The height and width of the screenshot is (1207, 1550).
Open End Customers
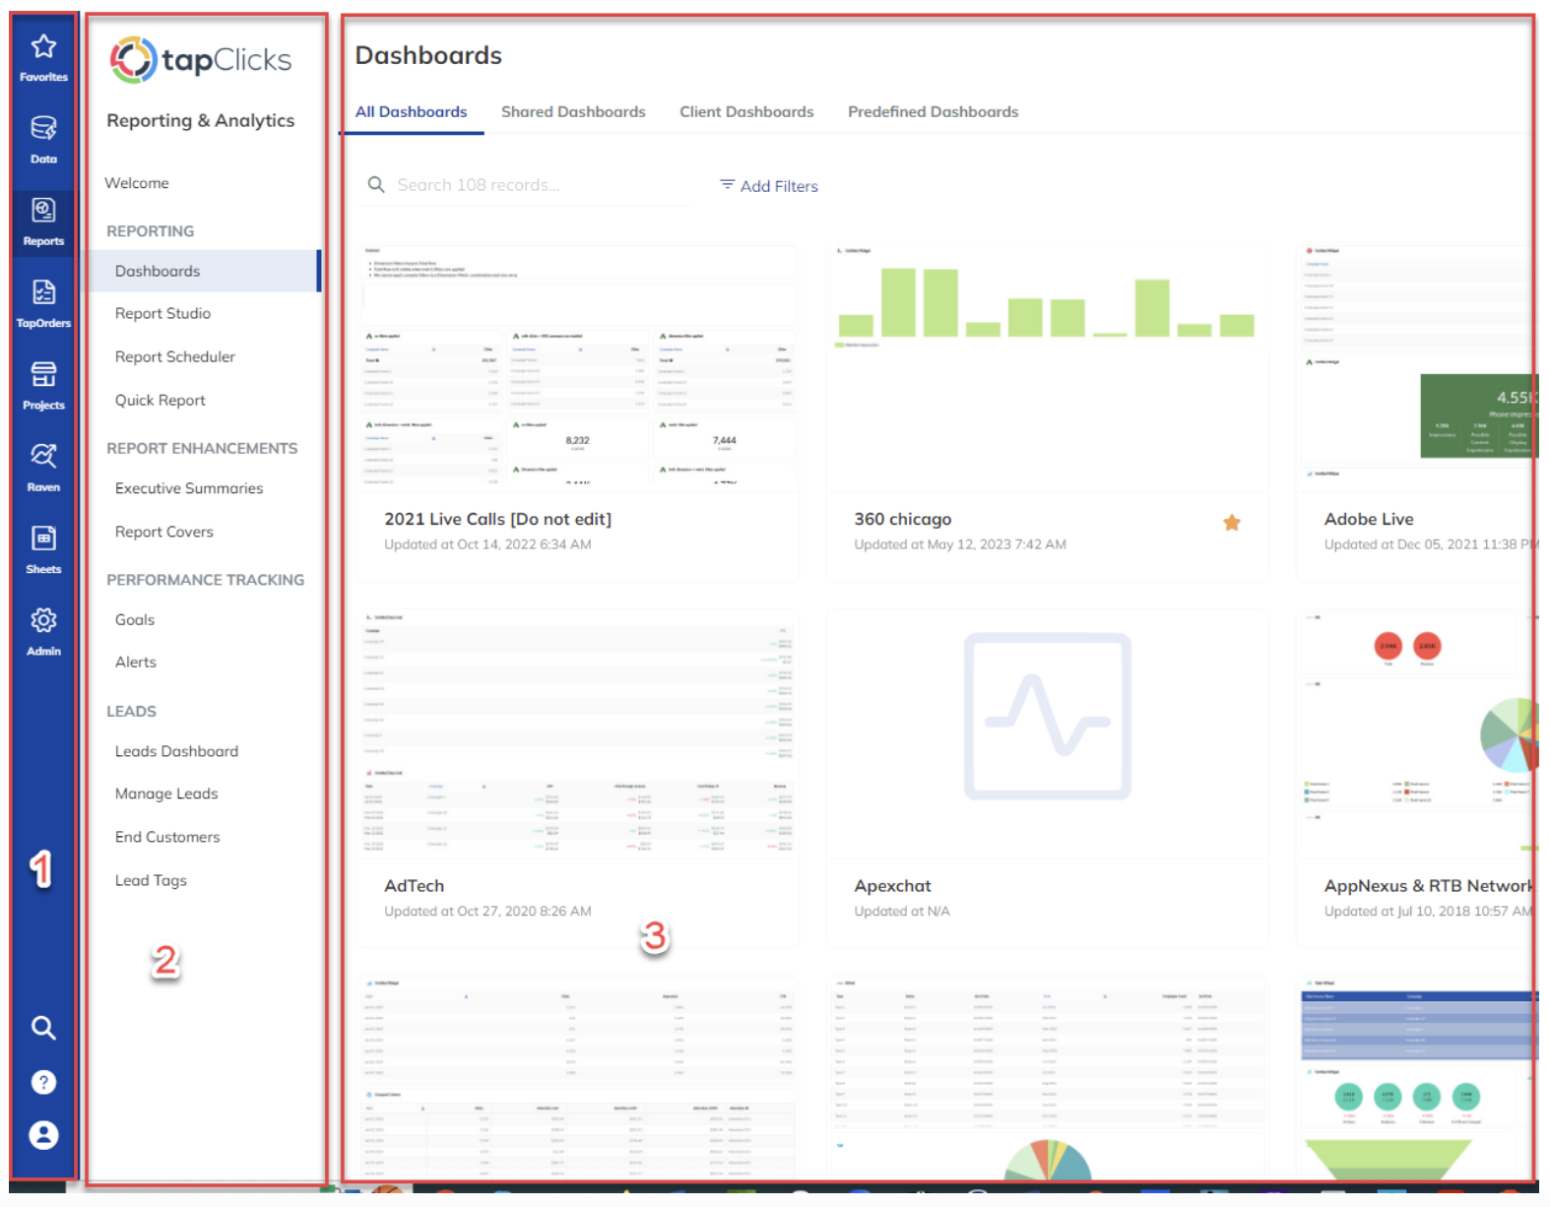click(x=166, y=837)
